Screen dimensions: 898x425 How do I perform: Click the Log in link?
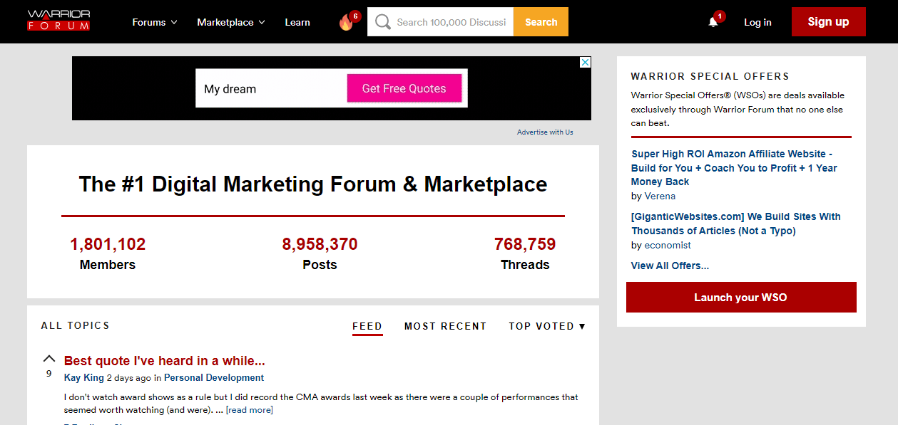757,22
